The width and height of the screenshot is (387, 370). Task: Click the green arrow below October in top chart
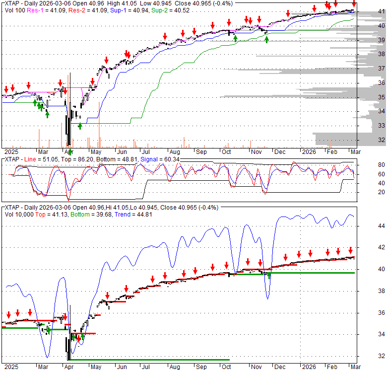[235, 38]
